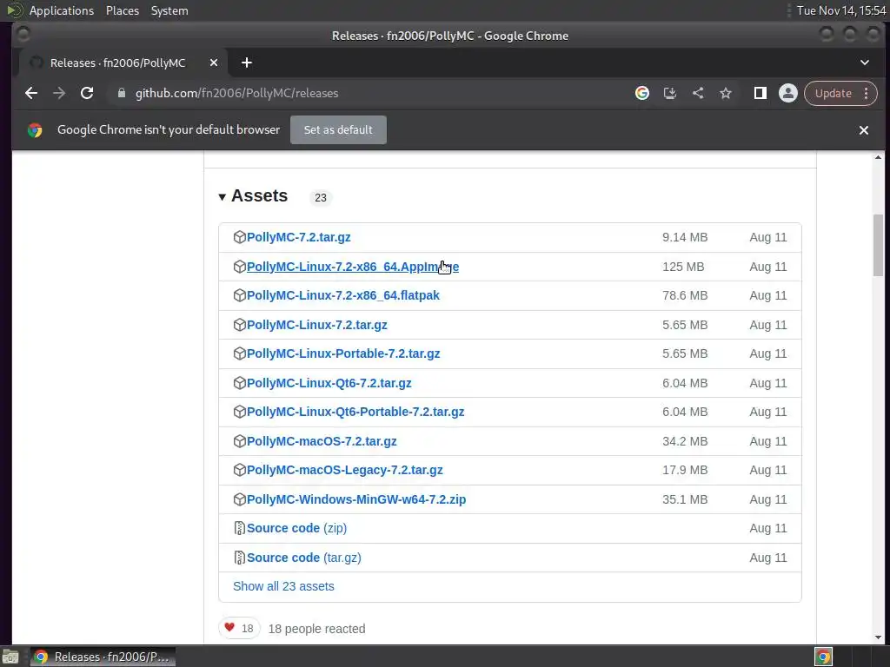Download PollyMC-Linux-Qt6-Portable-7.2.tar.gz
This screenshot has width=890, height=667.
pyautogui.click(x=355, y=413)
